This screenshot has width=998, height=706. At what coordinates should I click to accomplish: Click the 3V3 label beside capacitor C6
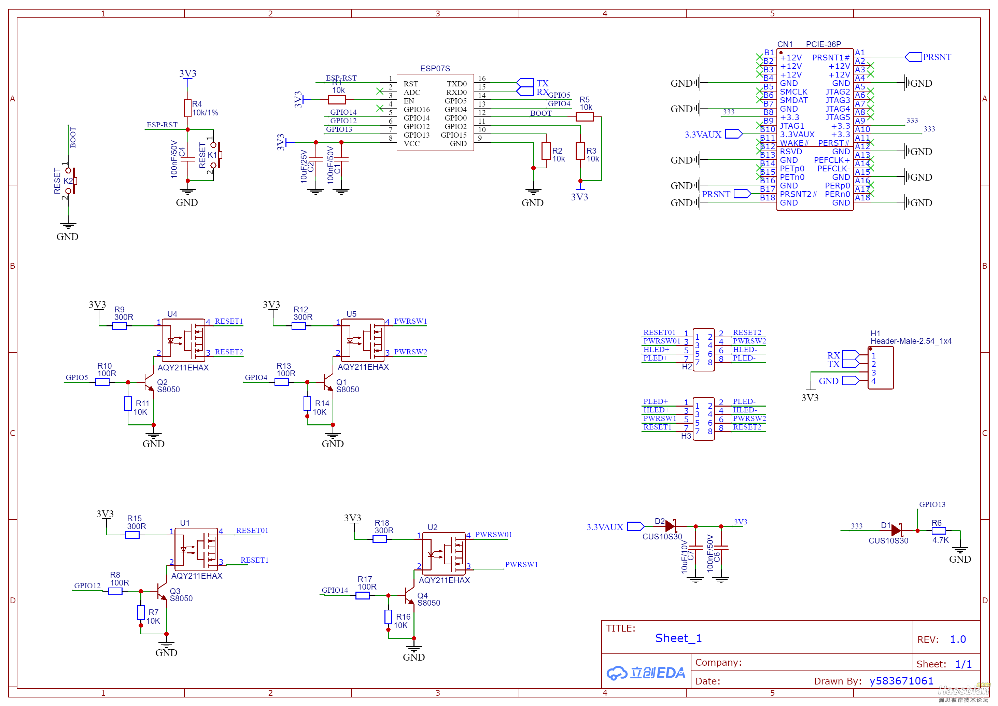(x=741, y=522)
